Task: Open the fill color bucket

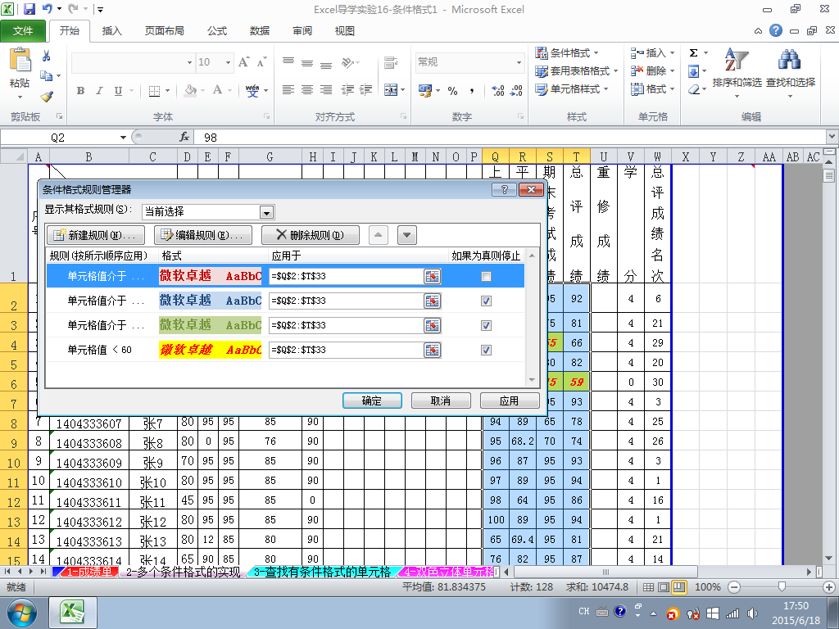Action: [189, 90]
